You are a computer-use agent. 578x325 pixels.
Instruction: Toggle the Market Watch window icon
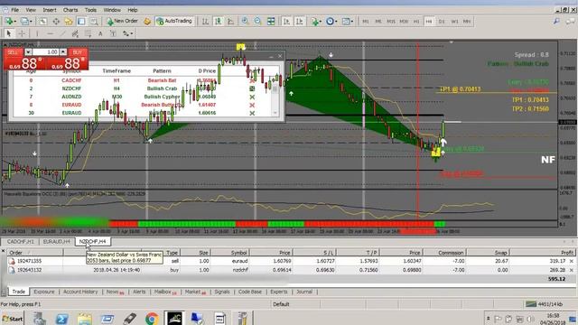click(x=42, y=22)
